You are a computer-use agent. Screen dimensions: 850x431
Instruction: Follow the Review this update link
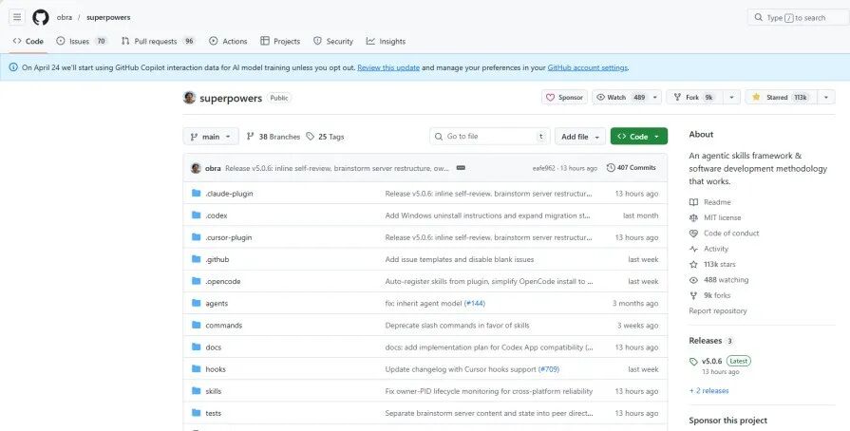[388, 67]
